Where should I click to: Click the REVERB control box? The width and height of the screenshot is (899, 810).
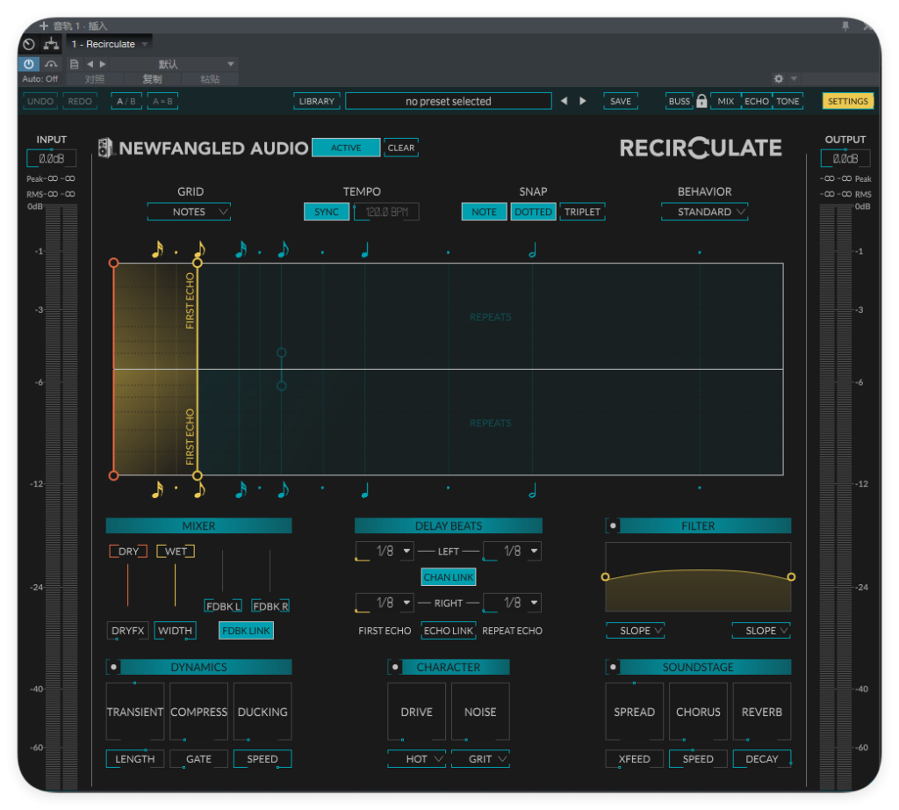pos(762,712)
